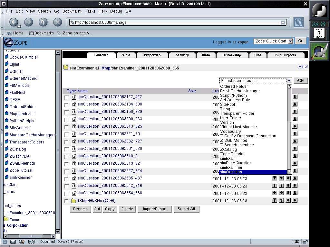Image resolution: width=330 pixels, height=247 pixels.
Task: Move simQuestion_20011203062354_686 to the top
Action: point(275,193)
